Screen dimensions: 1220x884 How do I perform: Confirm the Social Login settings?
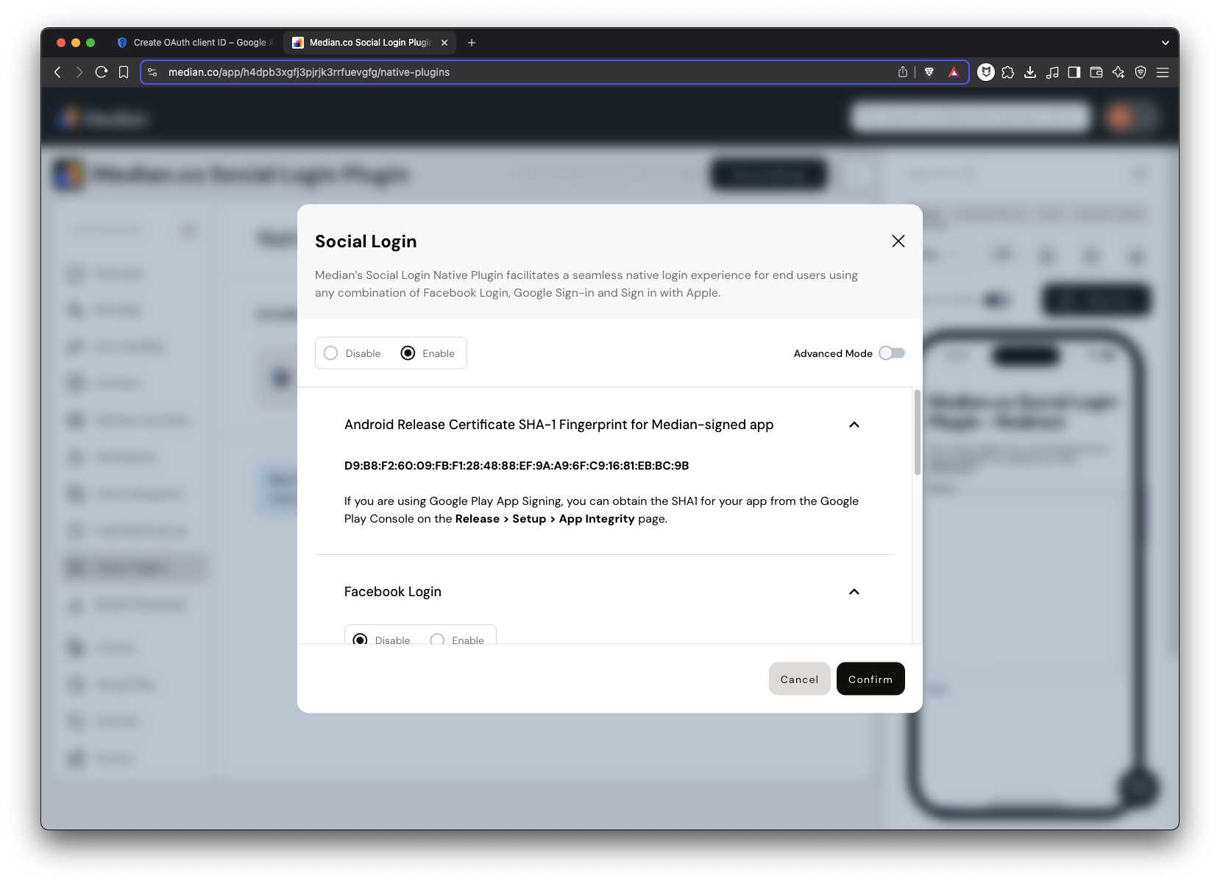[870, 679]
